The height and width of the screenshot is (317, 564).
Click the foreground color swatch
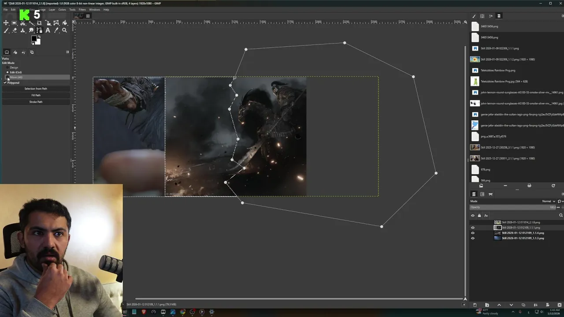point(33,39)
